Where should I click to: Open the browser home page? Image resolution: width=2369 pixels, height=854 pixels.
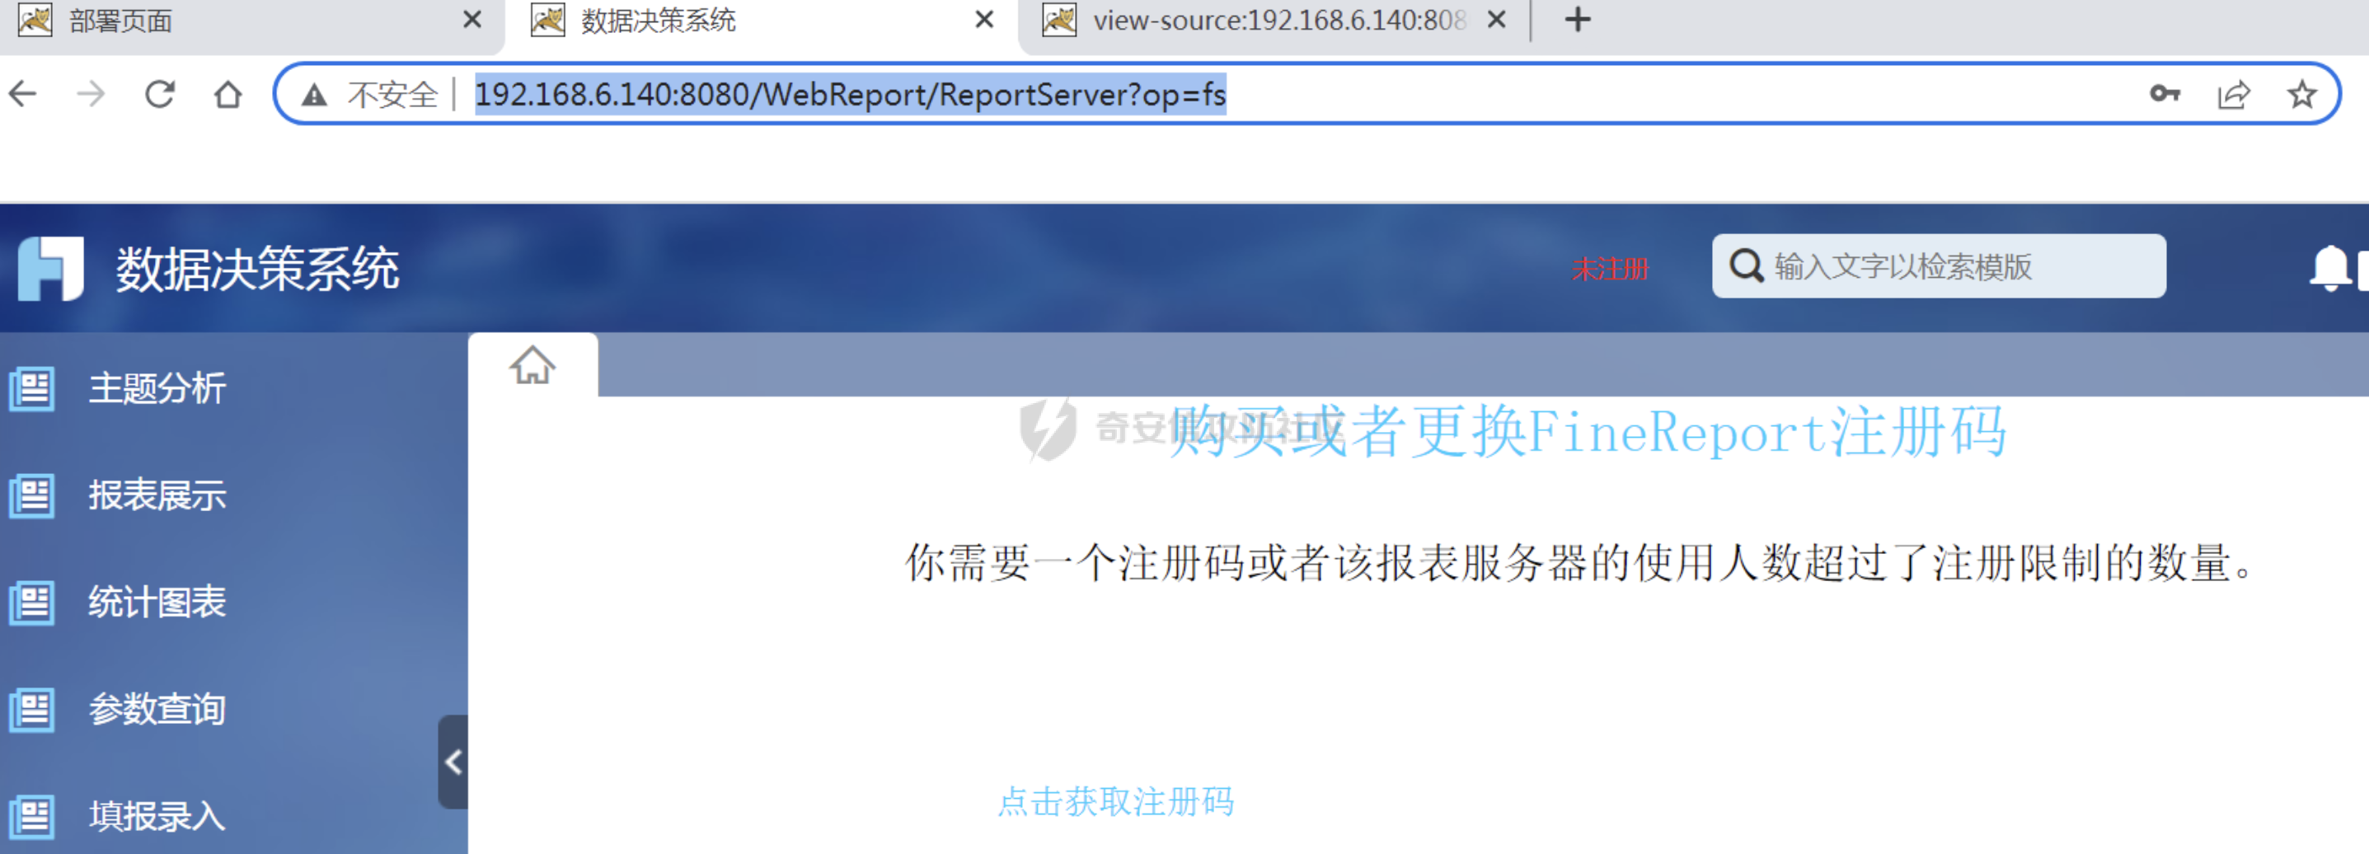pos(228,94)
